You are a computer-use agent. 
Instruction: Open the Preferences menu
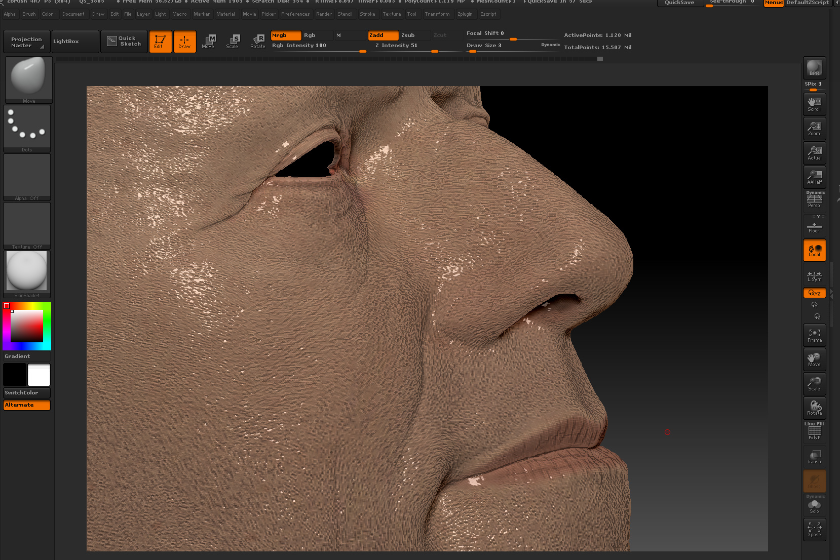[x=295, y=14]
